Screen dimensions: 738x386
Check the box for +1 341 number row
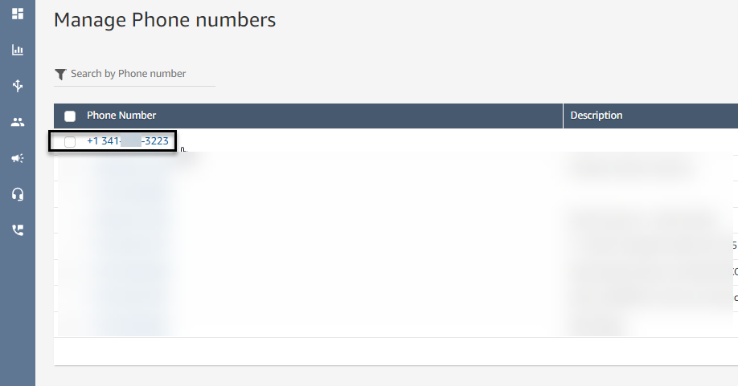point(70,141)
